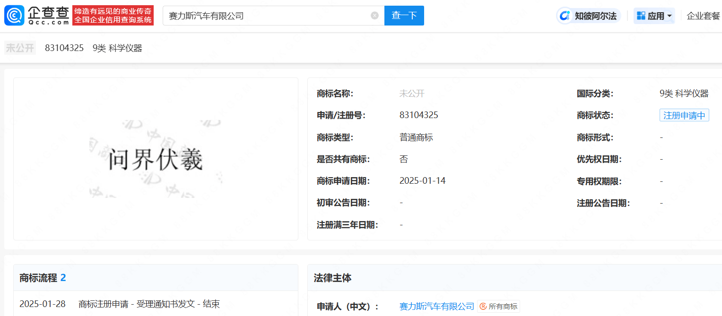Image resolution: width=722 pixels, height=316 pixels.
Task: Click the 未公开 label in the header bar
Action: 20,48
